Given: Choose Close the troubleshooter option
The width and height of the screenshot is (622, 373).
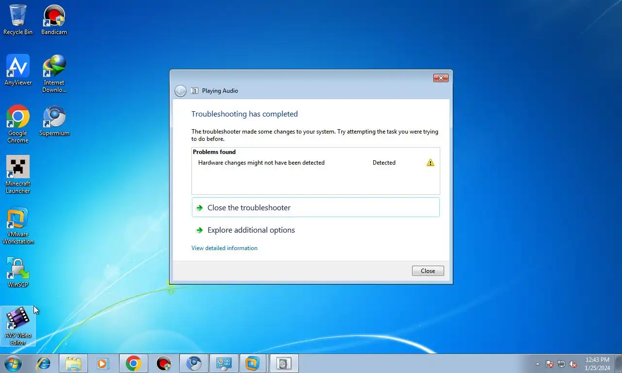Looking at the screenshot, I should point(316,207).
